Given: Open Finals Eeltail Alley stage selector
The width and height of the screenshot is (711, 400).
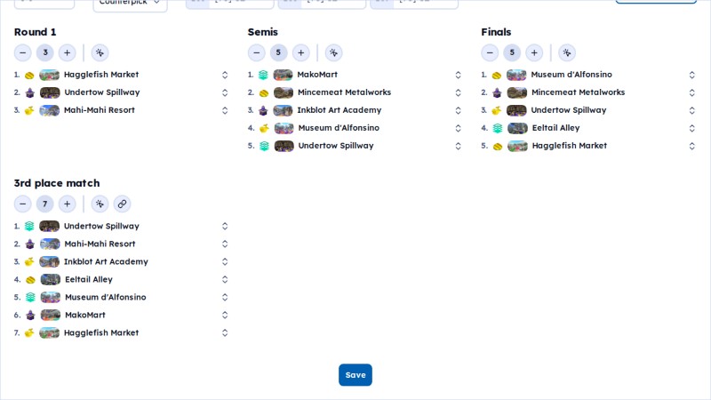Looking at the screenshot, I should pyautogui.click(x=692, y=128).
